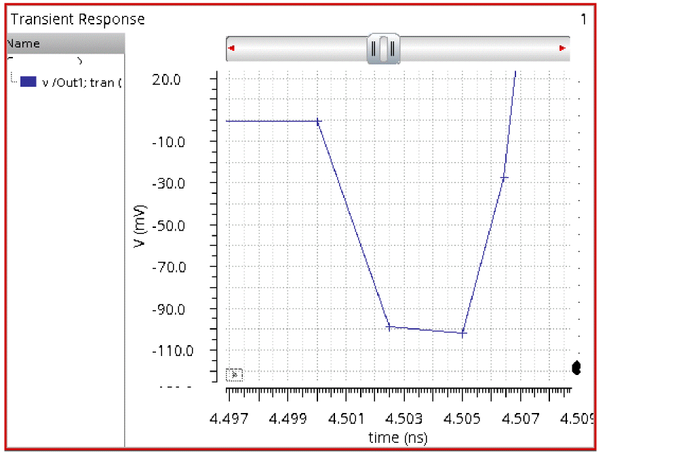Click the red right arrow on zoom slider

pos(562,48)
